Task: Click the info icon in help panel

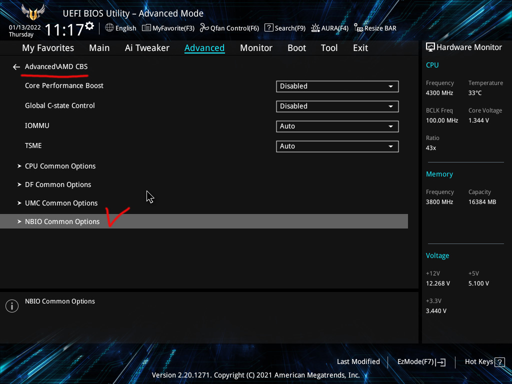Action: 12,306
